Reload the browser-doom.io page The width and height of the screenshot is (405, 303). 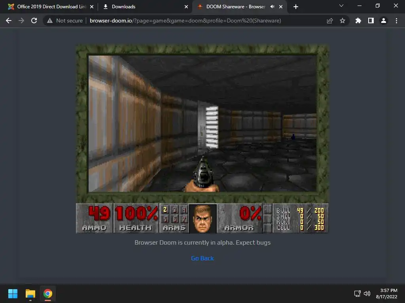click(34, 21)
